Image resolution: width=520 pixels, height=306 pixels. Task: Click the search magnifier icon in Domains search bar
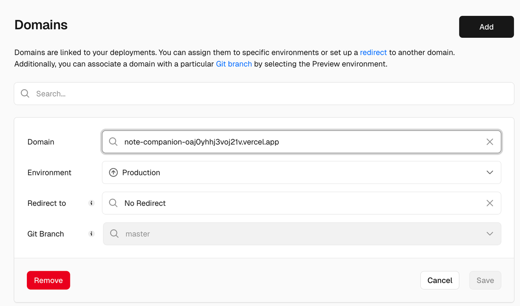pyautogui.click(x=25, y=94)
